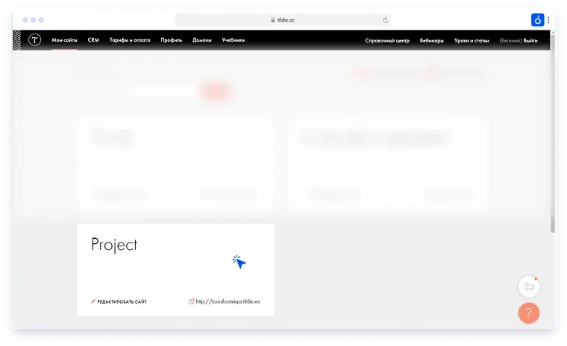Image resolution: width=567 pixels, height=346 pixels.
Task: Open the Учебники section
Action: click(x=234, y=40)
